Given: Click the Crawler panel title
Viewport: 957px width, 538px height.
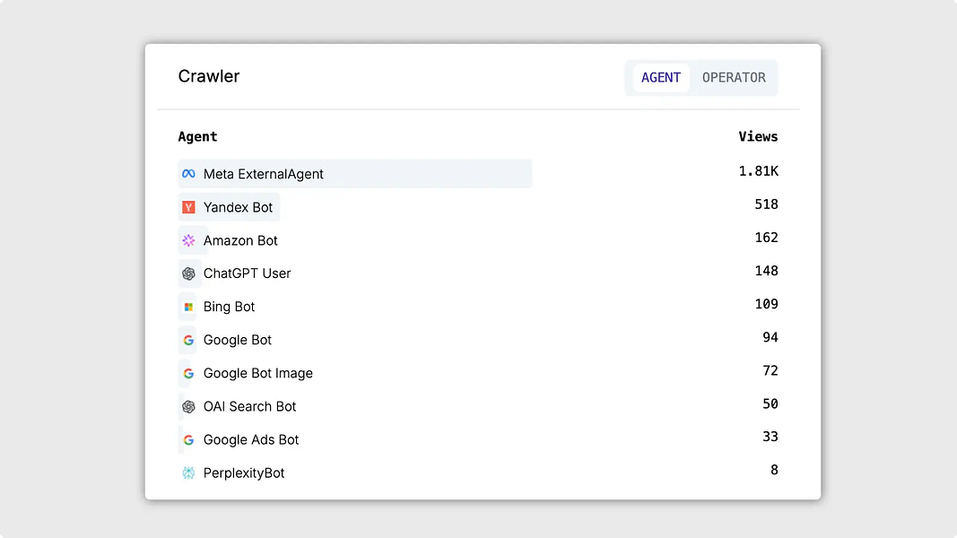Looking at the screenshot, I should coord(209,76).
